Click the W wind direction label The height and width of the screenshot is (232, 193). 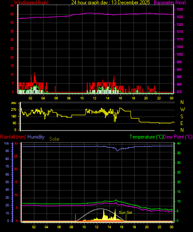click(182, 109)
